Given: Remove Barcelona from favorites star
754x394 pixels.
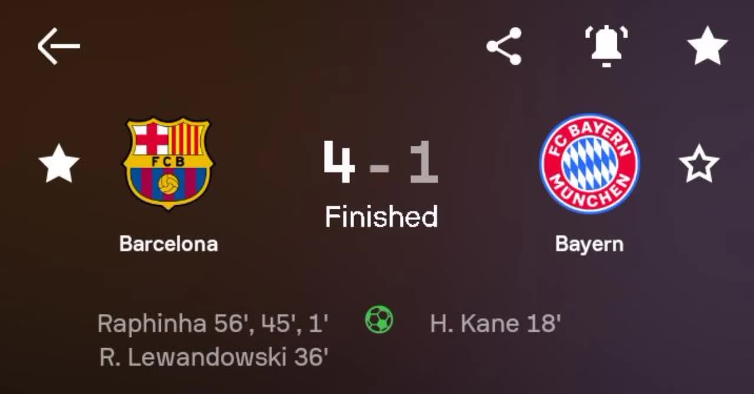Looking at the screenshot, I should [58, 163].
